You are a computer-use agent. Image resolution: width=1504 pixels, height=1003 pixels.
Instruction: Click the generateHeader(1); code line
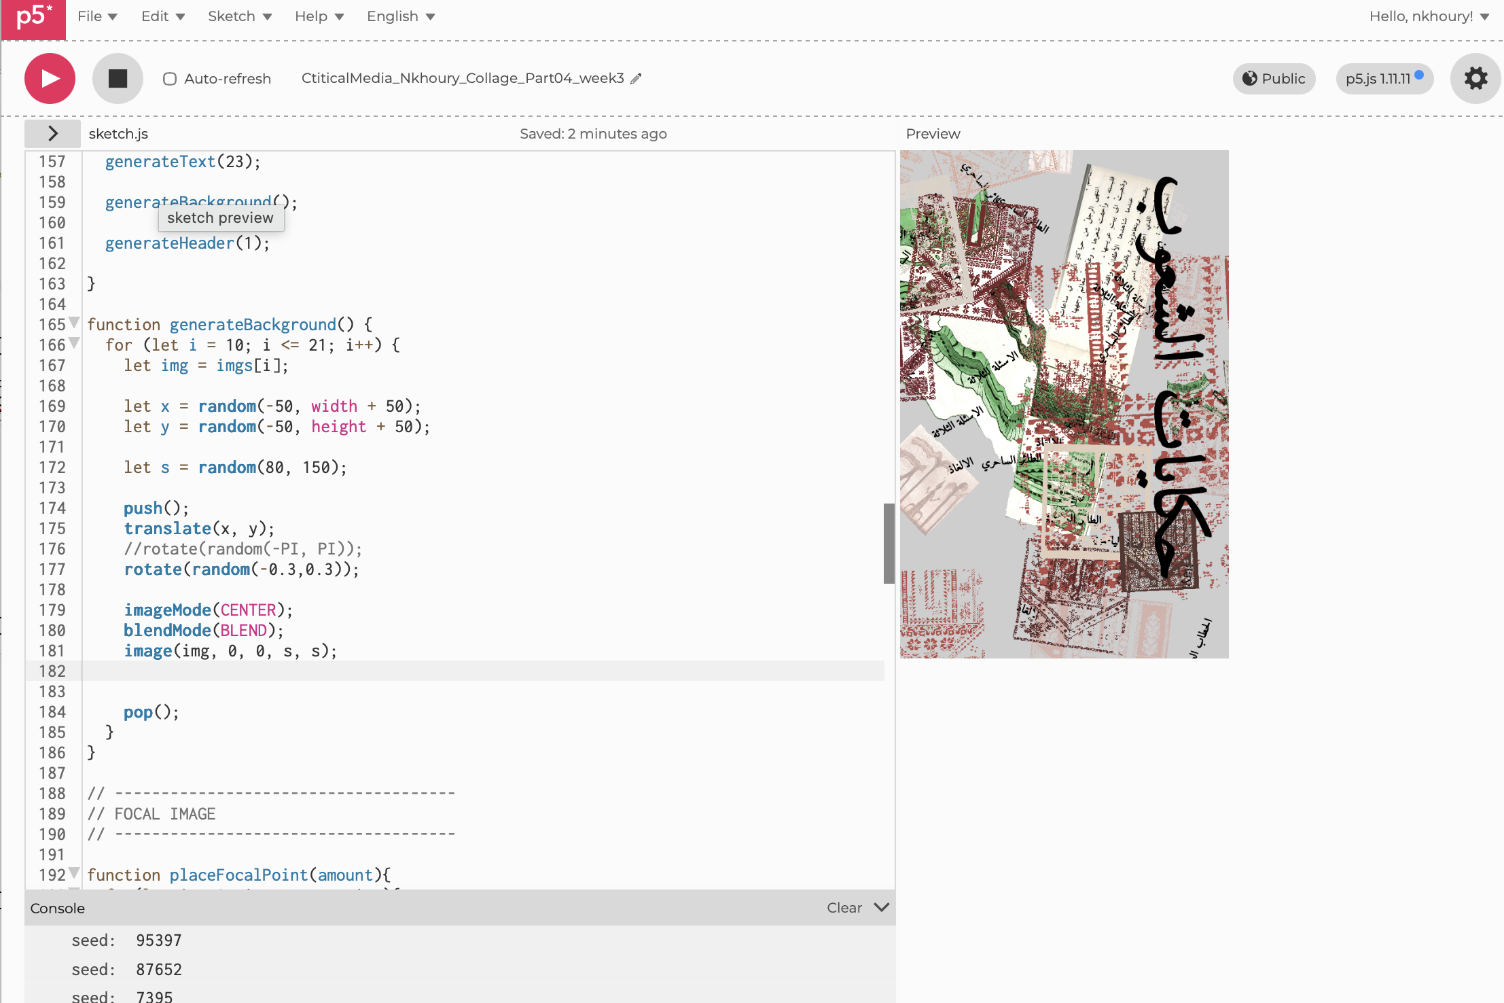tap(187, 243)
